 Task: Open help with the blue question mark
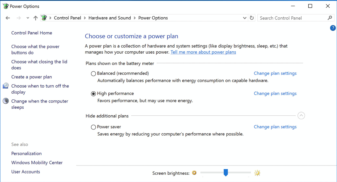pos(333,28)
